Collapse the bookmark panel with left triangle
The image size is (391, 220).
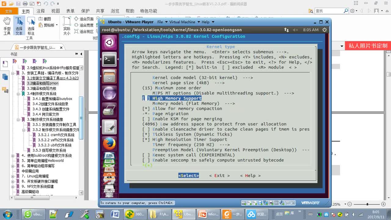point(81,54)
